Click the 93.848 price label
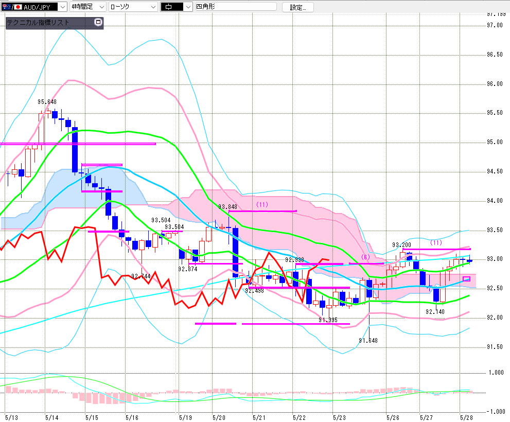 [227, 206]
